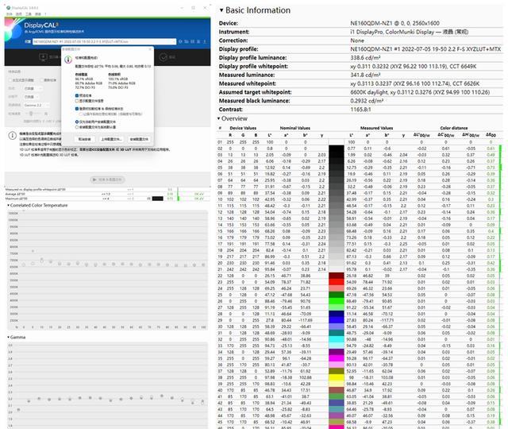Collapse the Correlated Color Temperature section

point(8,205)
